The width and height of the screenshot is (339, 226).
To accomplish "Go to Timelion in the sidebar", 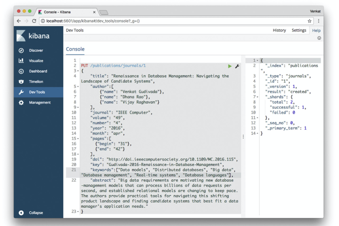I will (36, 82).
